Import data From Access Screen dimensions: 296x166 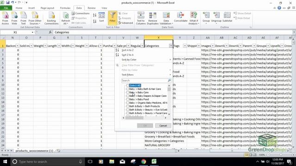[5, 18]
